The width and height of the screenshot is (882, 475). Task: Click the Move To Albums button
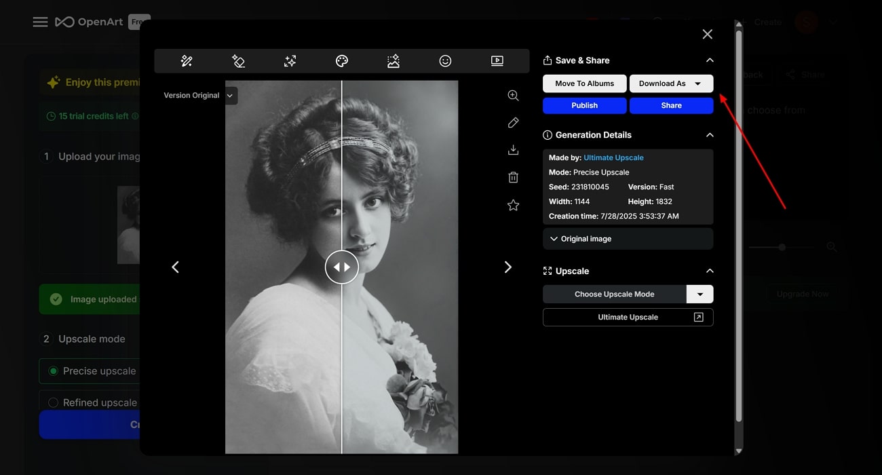(584, 83)
